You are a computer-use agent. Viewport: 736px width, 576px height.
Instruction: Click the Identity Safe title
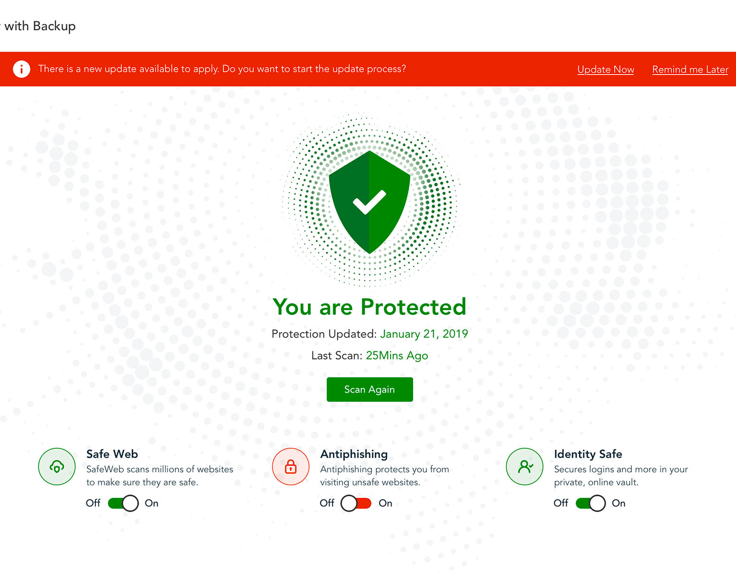(x=588, y=454)
